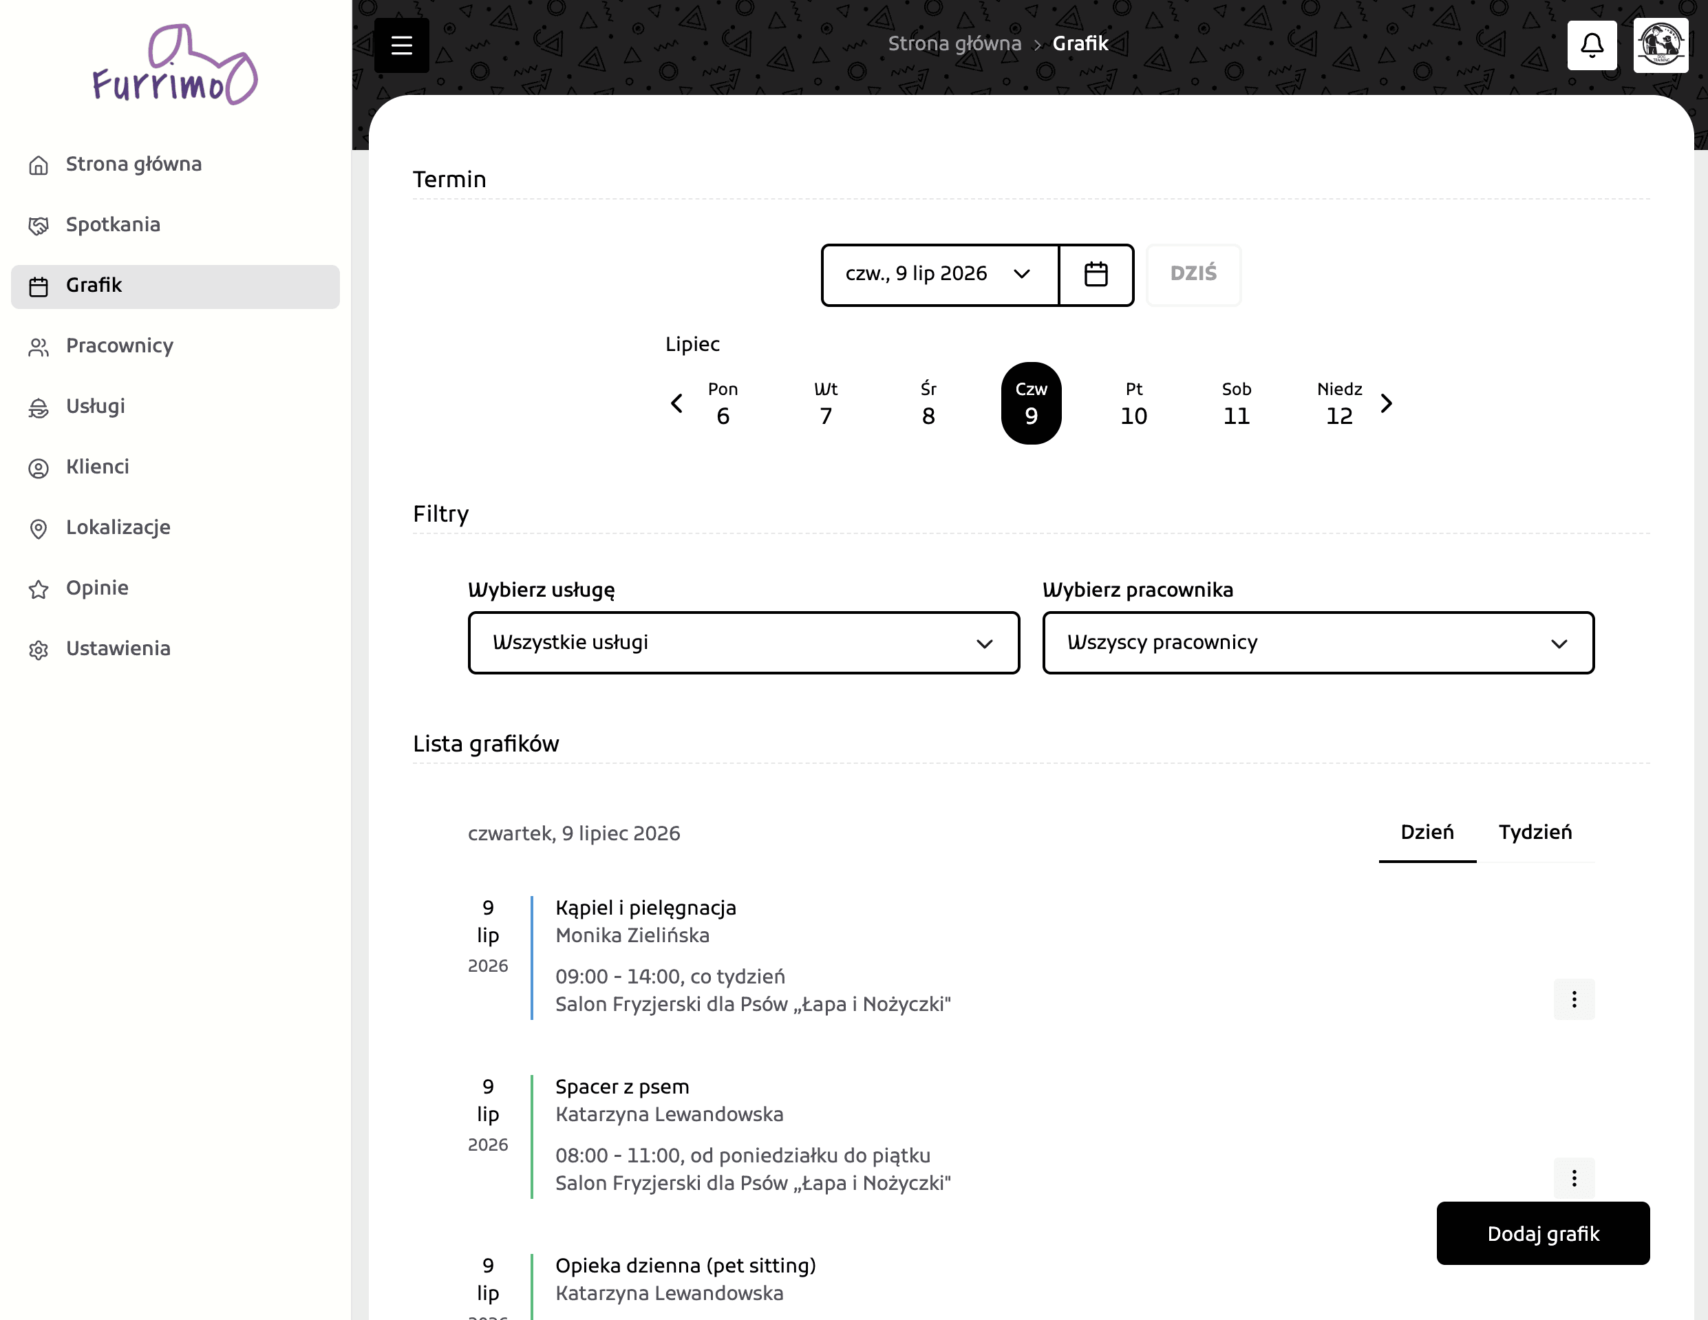Click Monika Zielińska employee name
This screenshot has width=1708, height=1320.
click(x=632, y=935)
